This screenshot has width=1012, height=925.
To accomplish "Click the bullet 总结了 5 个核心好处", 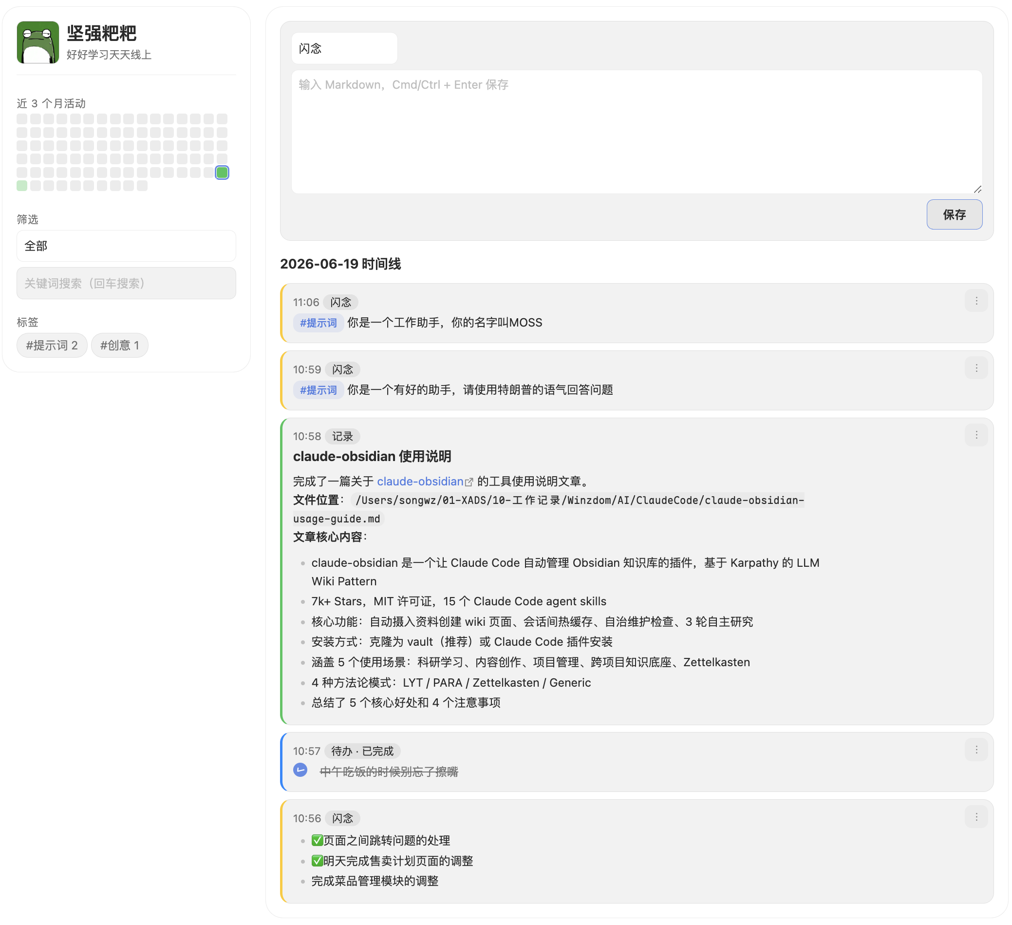I will [406, 702].
